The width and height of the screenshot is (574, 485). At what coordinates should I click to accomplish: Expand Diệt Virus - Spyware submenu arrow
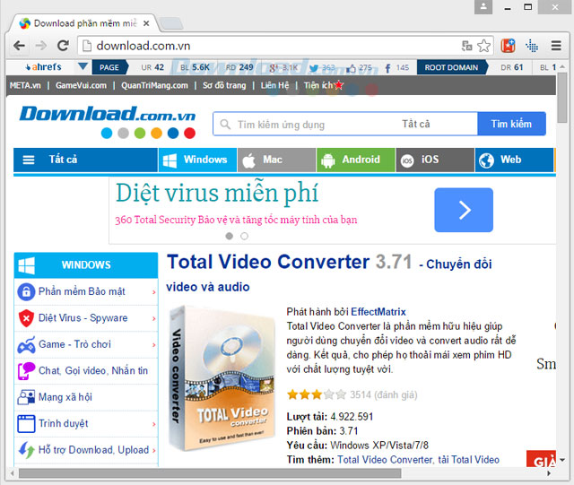click(x=153, y=318)
